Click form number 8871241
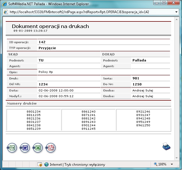182x170 pixels. pyautogui.click(x=88, y=115)
